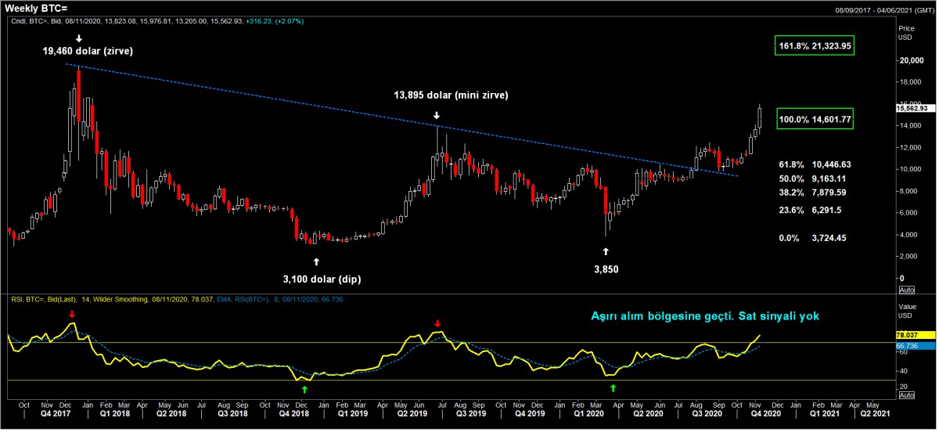939x432 pixels.
Task: Click the date range '08/09/2017 - 04/06/2021 (GMT)'
Action: click(x=885, y=9)
